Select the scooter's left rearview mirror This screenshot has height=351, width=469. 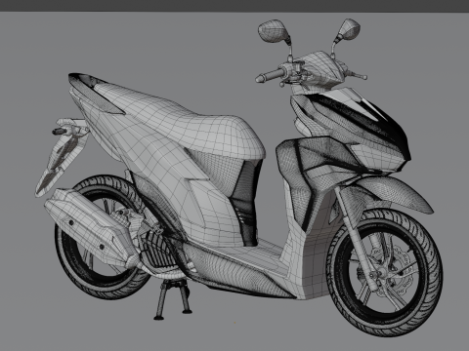pos(274,30)
